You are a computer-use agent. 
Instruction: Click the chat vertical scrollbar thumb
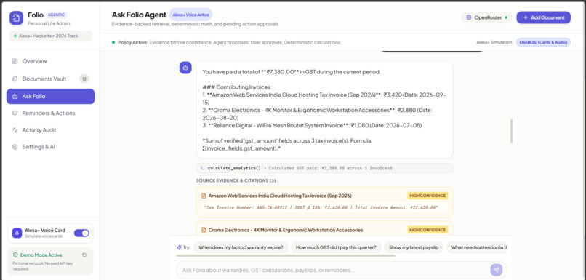(511, 131)
